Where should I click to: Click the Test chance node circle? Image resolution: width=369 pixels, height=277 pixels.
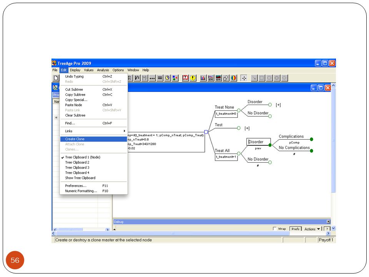[239, 128]
